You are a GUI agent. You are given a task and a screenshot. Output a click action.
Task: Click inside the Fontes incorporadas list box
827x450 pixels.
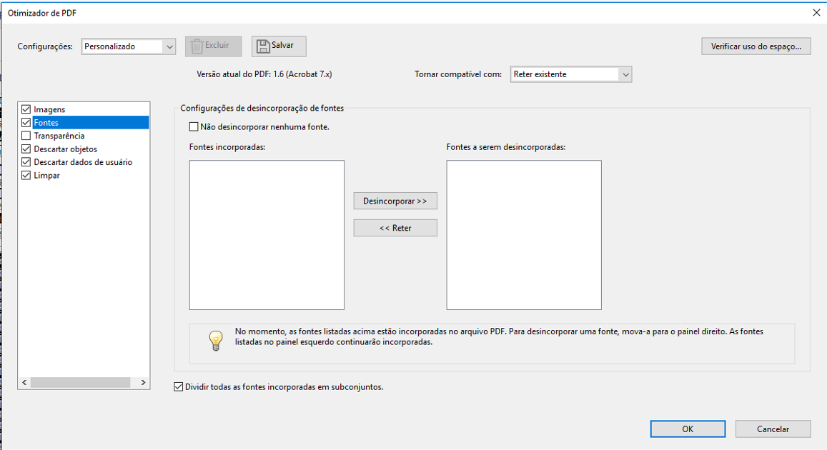coord(267,234)
